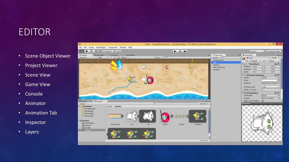The height and width of the screenshot is (162, 289).
Task: Open the GameObject menu
Action: pos(101,47)
